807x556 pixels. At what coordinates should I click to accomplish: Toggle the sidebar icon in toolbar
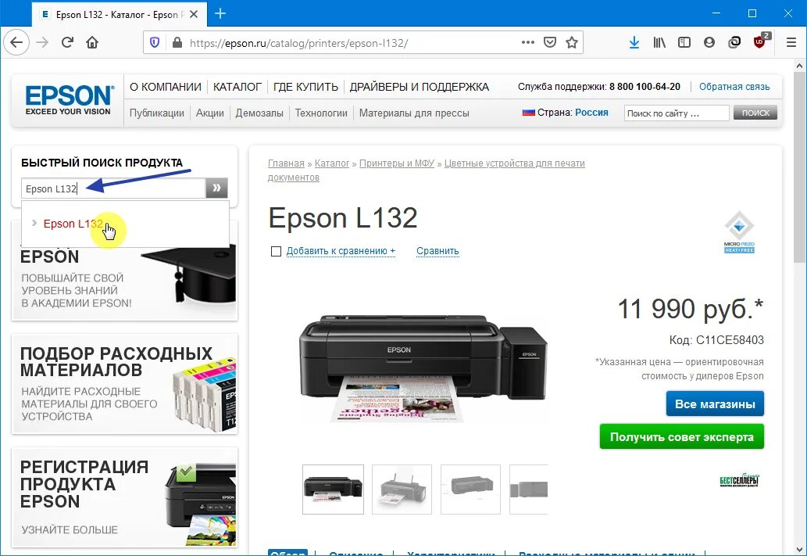pos(684,42)
